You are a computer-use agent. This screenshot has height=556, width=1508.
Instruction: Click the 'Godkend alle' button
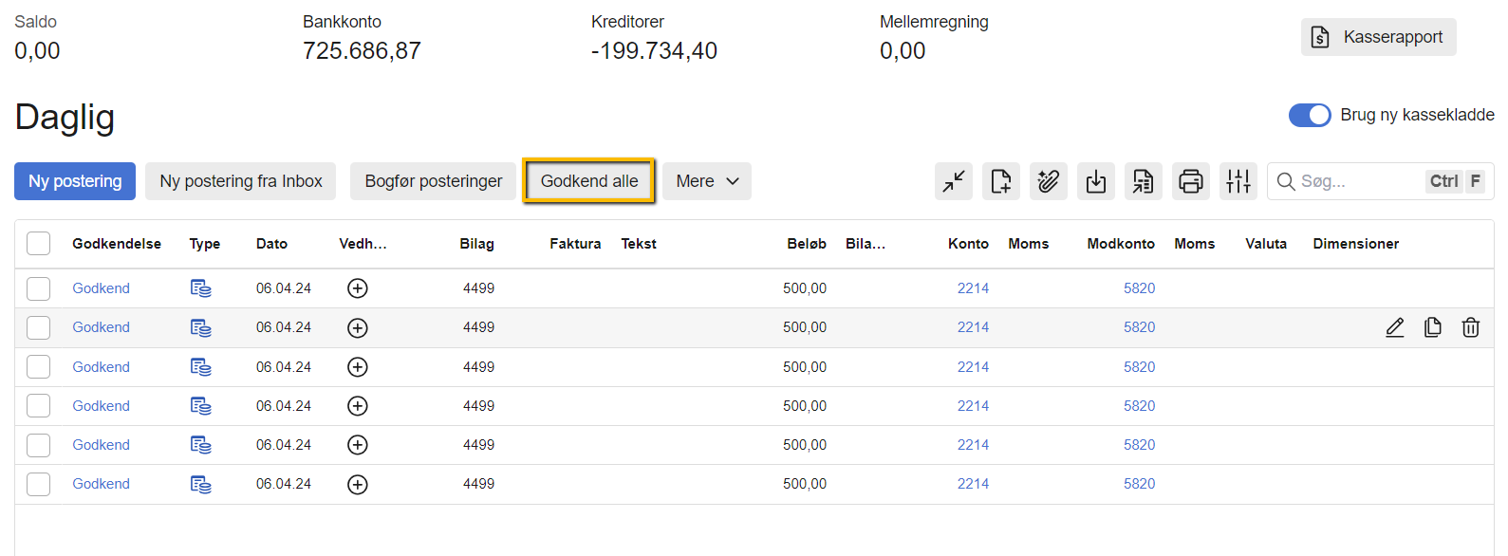click(x=588, y=181)
